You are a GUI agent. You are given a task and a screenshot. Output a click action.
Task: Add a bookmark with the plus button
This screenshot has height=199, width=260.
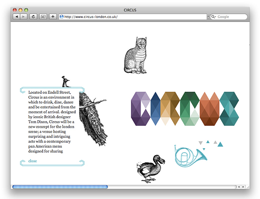click(x=53, y=16)
